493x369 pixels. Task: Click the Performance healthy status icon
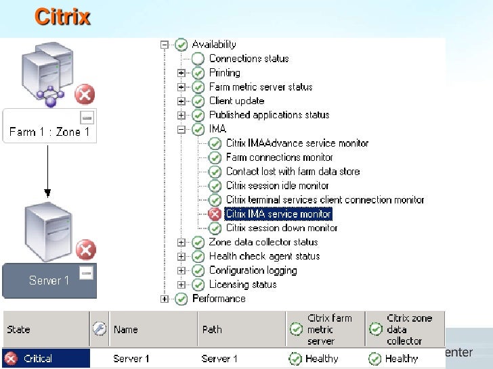pyautogui.click(x=181, y=299)
